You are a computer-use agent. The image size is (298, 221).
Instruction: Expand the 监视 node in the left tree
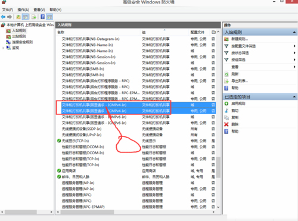3,48
